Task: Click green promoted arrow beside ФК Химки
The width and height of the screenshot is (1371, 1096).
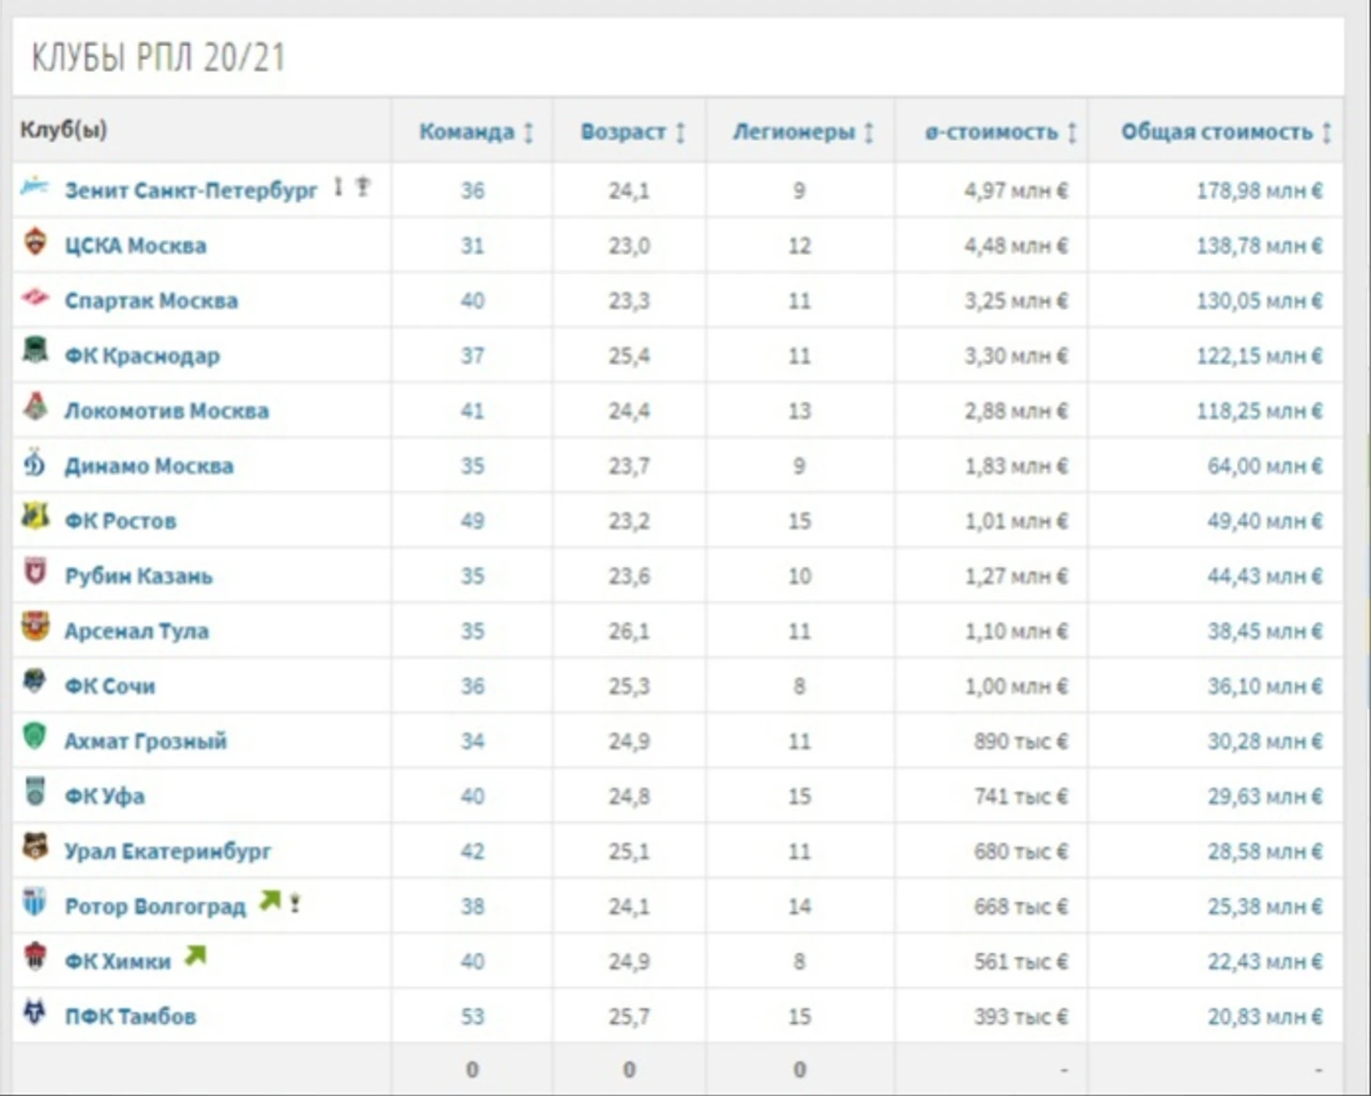Action: point(195,956)
